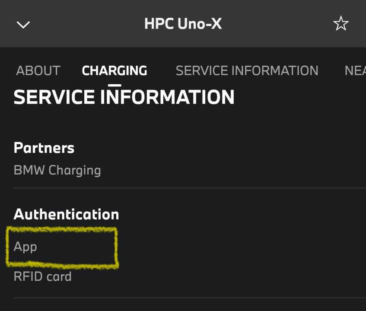Favorite this station with the star icon
Screen dimensions: 366x311
point(341,24)
